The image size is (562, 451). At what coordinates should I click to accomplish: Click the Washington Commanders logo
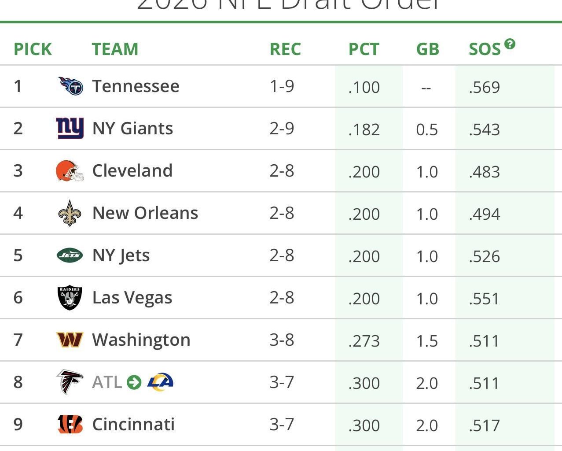(70, 340)
